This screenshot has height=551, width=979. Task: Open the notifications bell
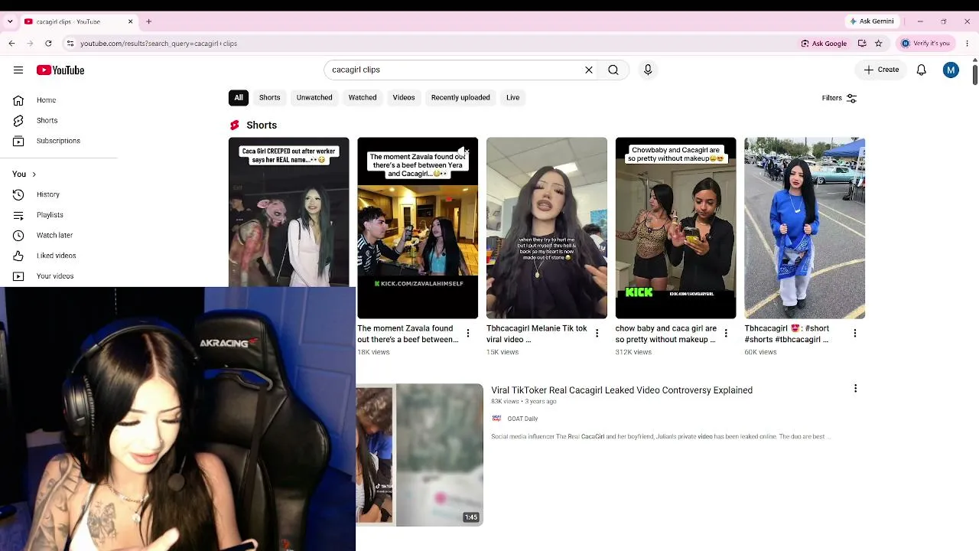(x=922, y=70)
